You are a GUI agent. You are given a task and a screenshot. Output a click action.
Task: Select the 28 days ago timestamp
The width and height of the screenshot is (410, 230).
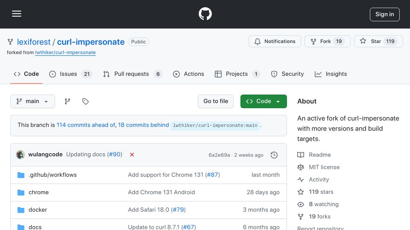point(263,193)
